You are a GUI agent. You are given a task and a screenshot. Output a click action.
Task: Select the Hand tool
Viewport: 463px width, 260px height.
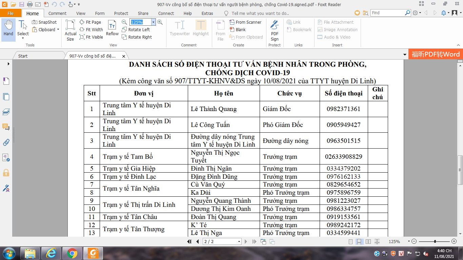[8, 30]
